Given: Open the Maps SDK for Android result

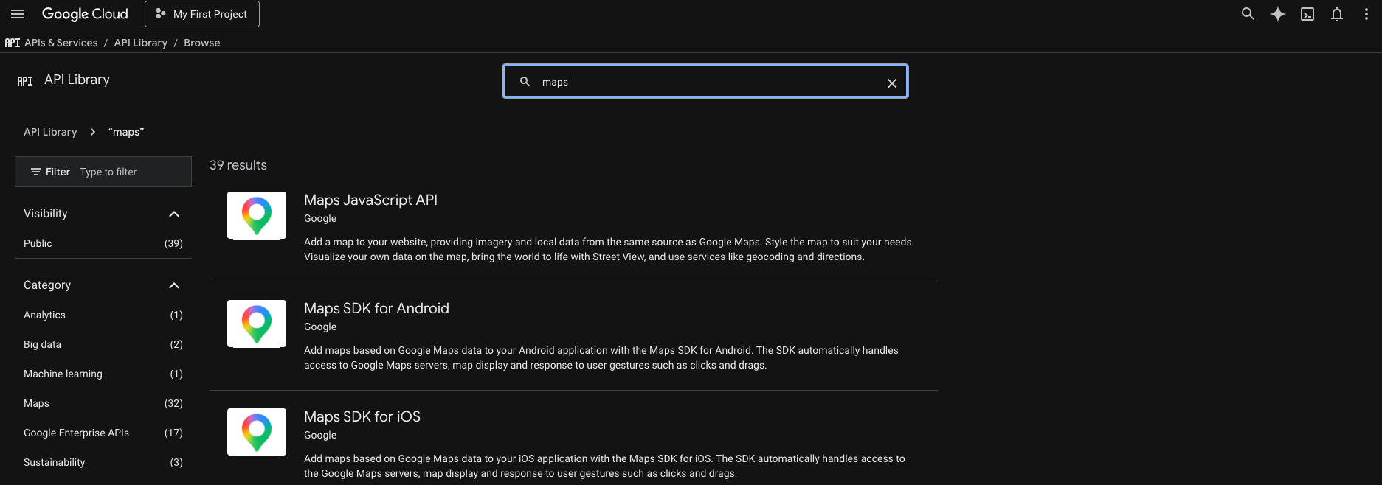Looking at the screenshot, I should point(376,308).
